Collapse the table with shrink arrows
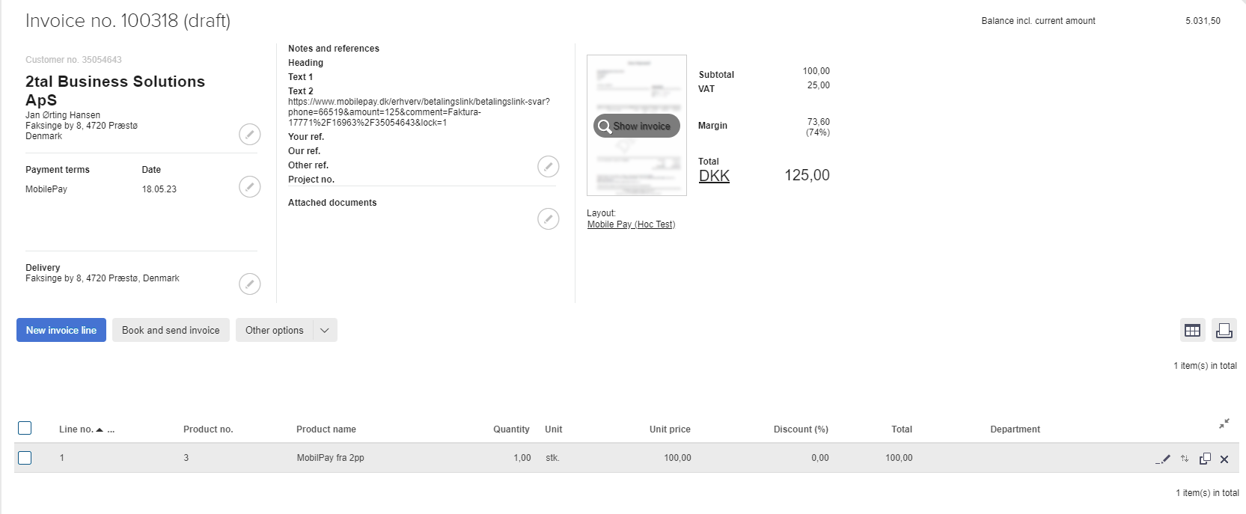Image resolution: width=1246 pixels, height=514 pixels. tap(1224, 424)
